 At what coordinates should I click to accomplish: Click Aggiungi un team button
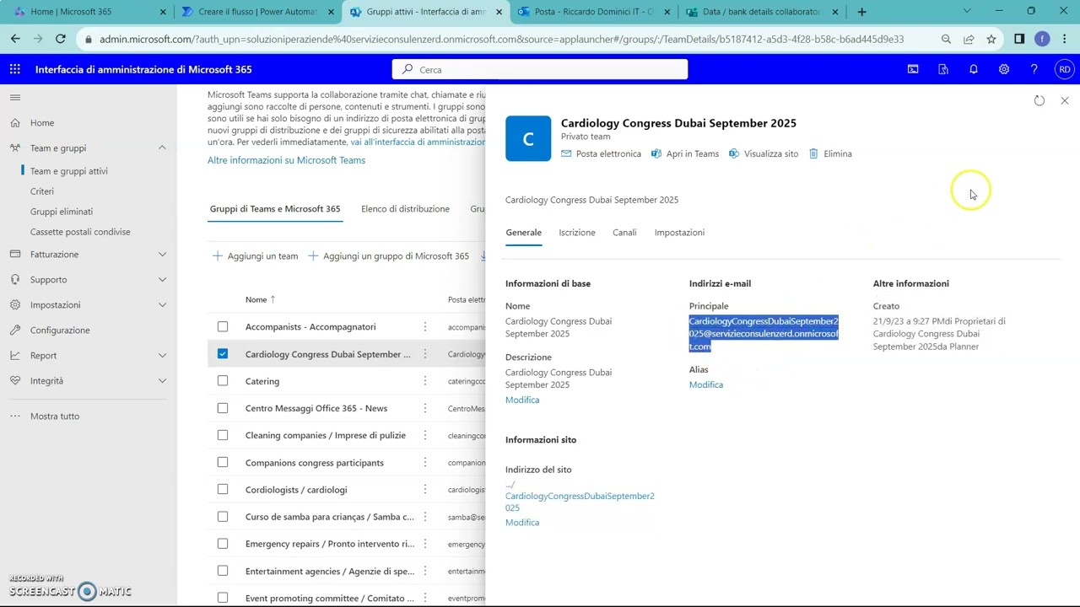[x=255, y=255]
